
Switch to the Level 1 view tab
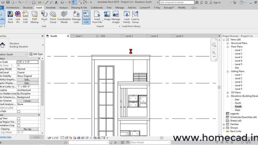click(79, 36)
